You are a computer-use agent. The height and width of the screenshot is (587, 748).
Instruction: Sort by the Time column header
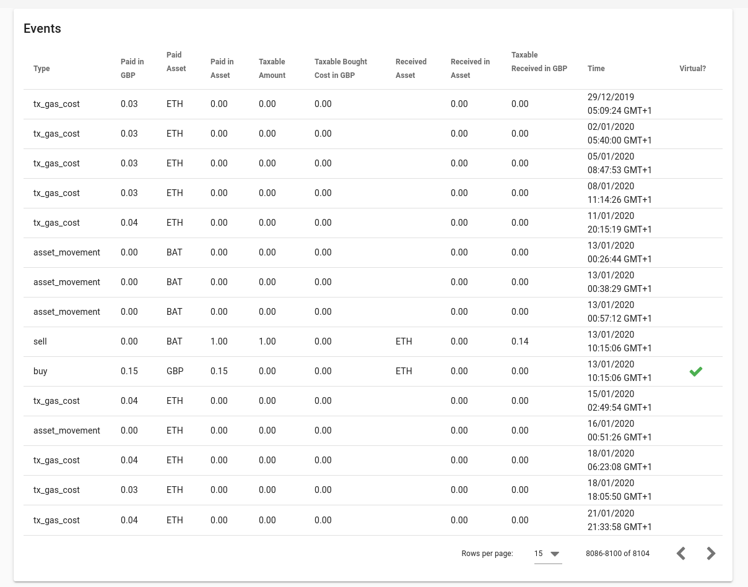[x=596, y=69]
